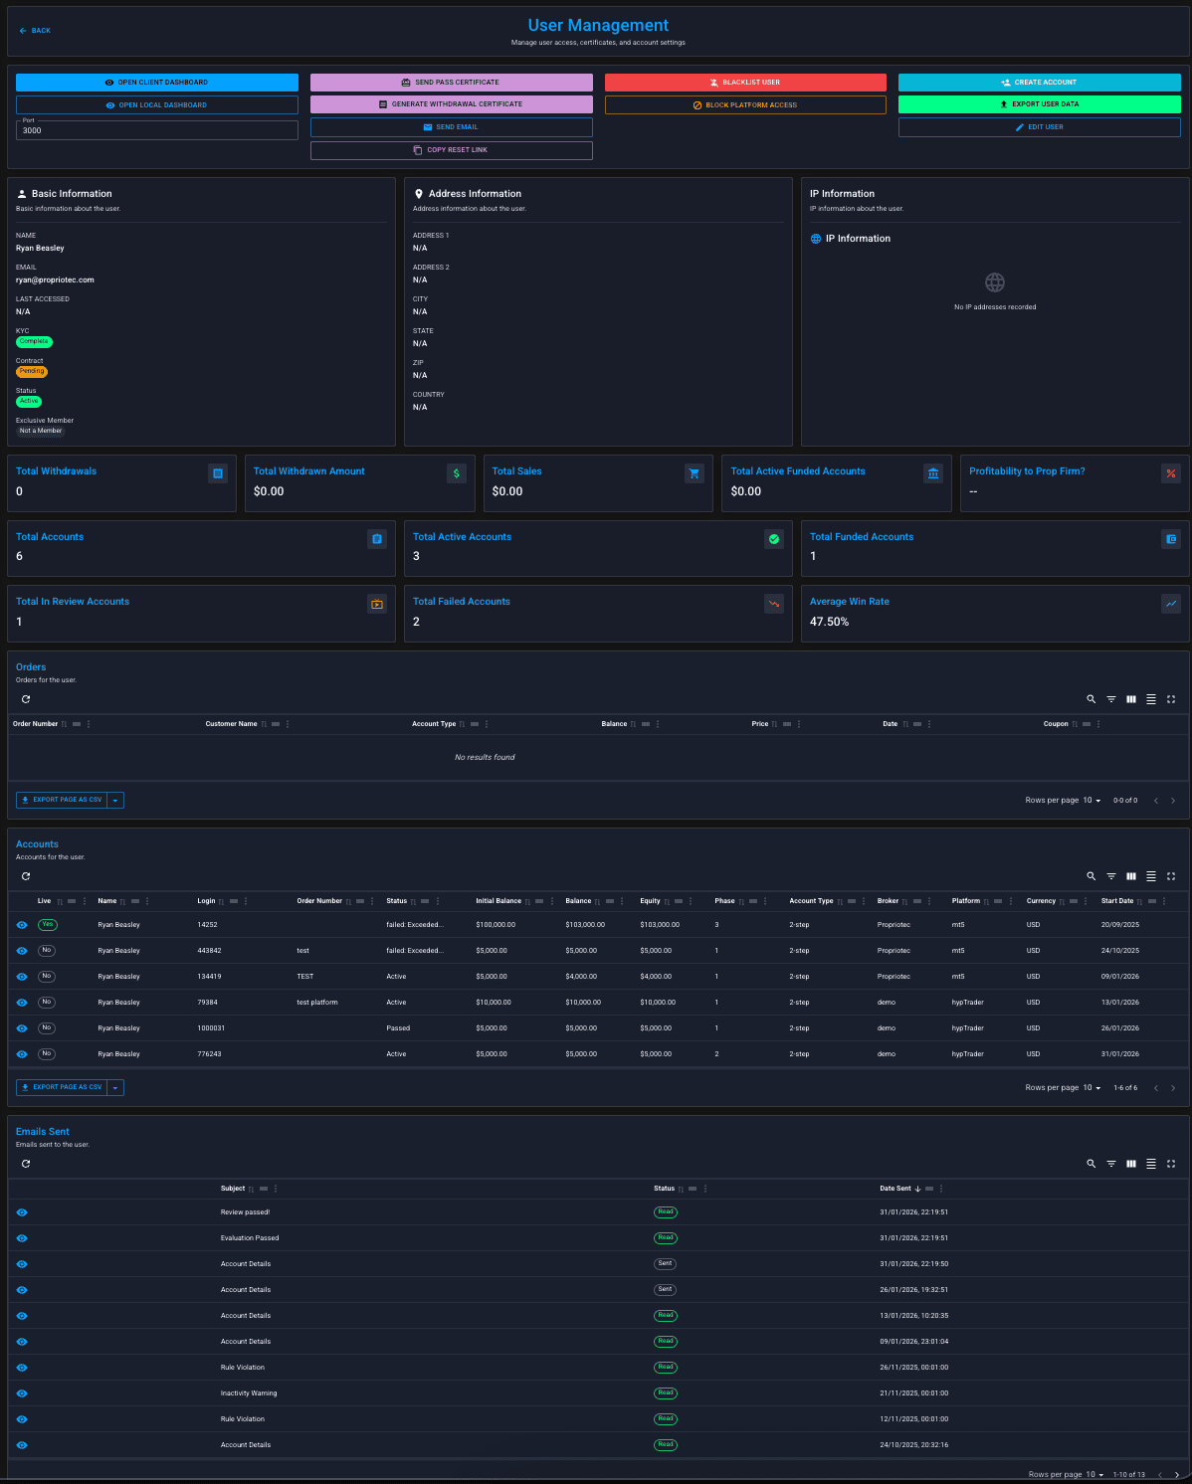Click the wallet icon on Total Funded Accounts
1192x1484 pixels.
1171,539
